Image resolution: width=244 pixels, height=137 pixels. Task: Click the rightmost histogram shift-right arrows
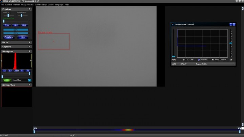pyautogui.click(x=28, y=71)
